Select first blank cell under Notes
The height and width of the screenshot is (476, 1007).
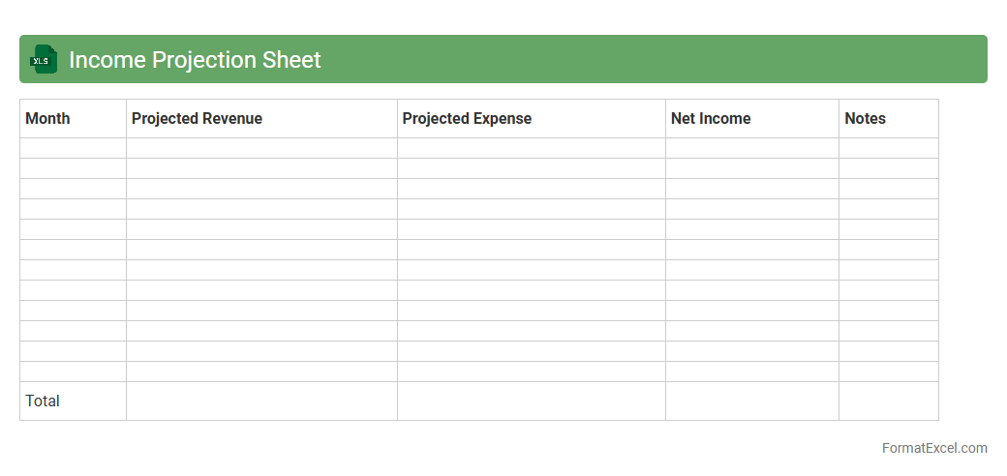coord(888,148)
